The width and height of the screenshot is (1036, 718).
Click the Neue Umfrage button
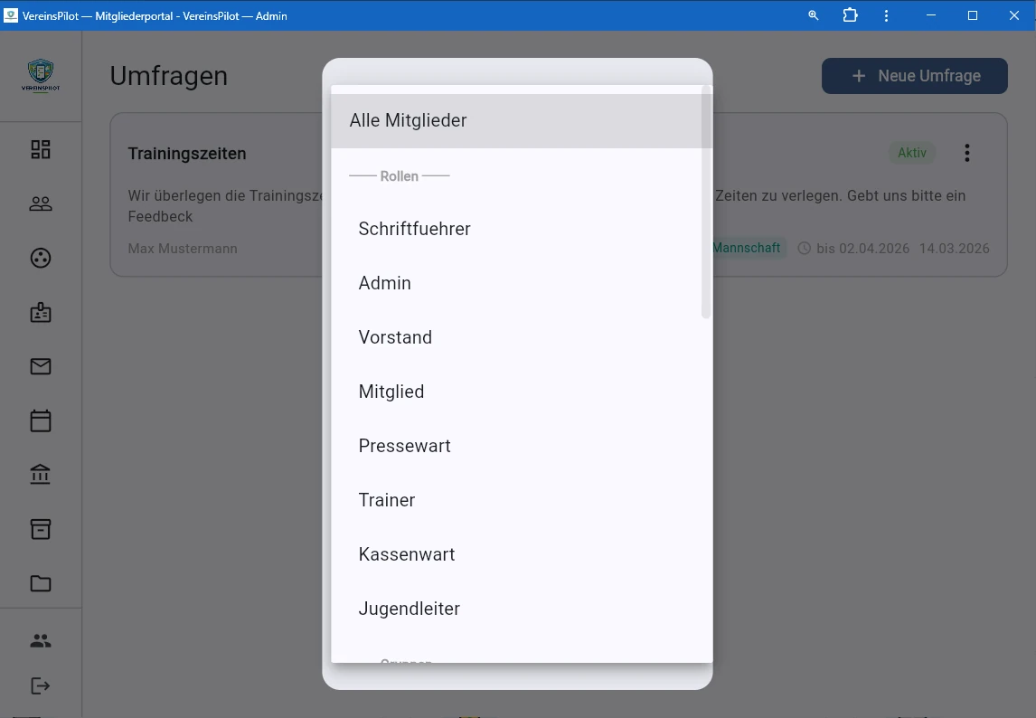tap(914, 76)
